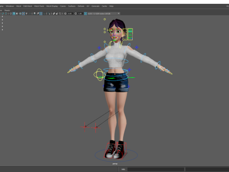Toggle Motion Blur icon
The image size is (229, 172).
[38, 13]
